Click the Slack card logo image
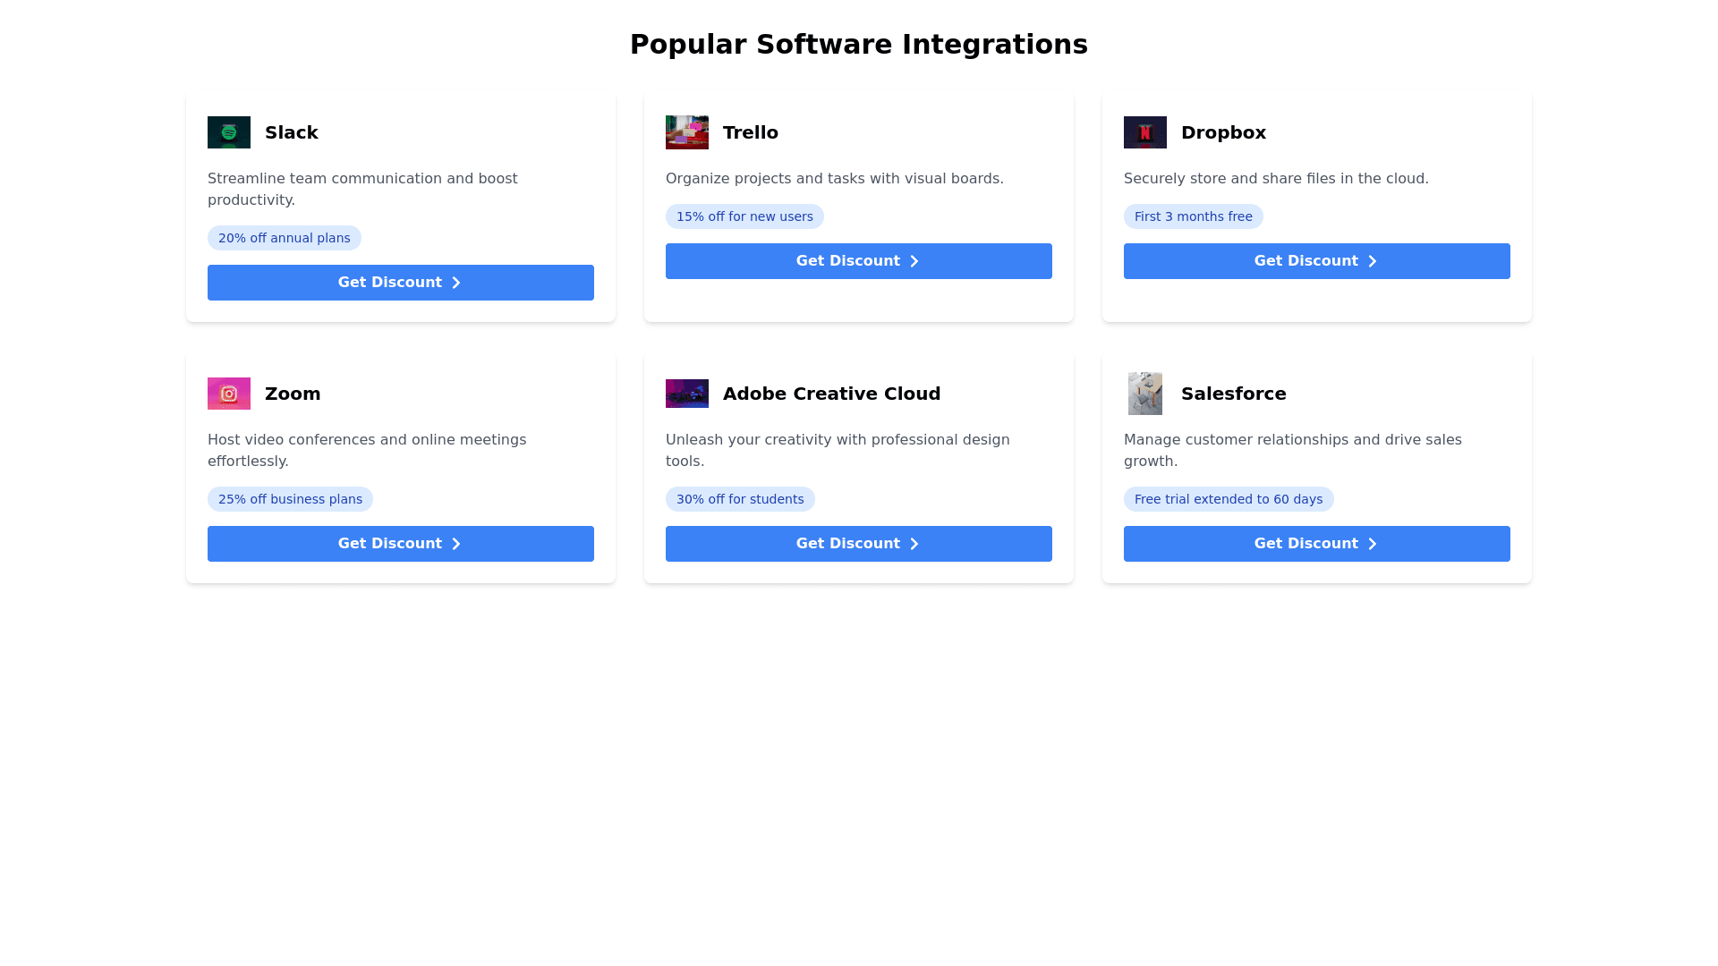Viewport: 1718px width, 966px height. pyautogui.click(x=229, y=132)
